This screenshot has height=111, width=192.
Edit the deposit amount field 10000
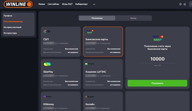(158, 59)
